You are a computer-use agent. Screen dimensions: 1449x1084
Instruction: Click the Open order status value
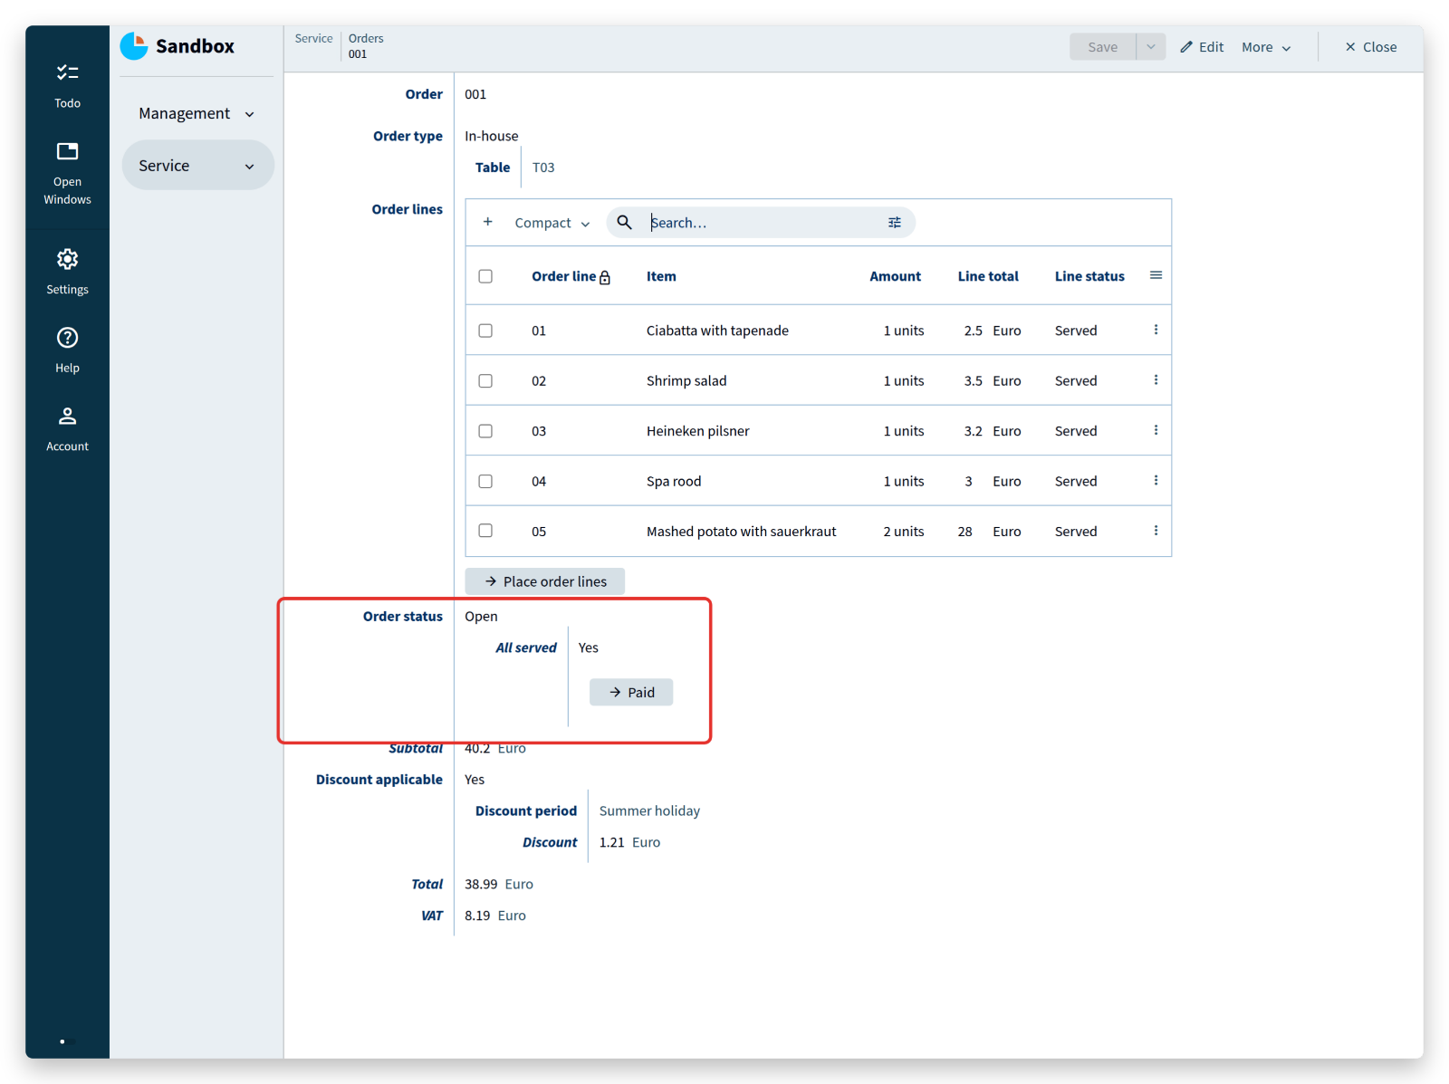click(481, 616)
